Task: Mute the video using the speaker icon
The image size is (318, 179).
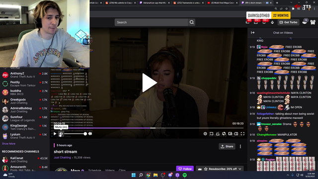Action: (x=61, y=134)
